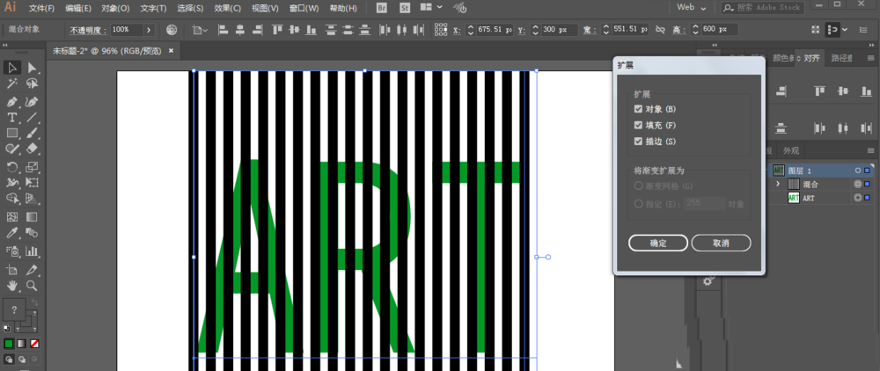
Task: Select the Lasso tool
Action: point(32,84)
